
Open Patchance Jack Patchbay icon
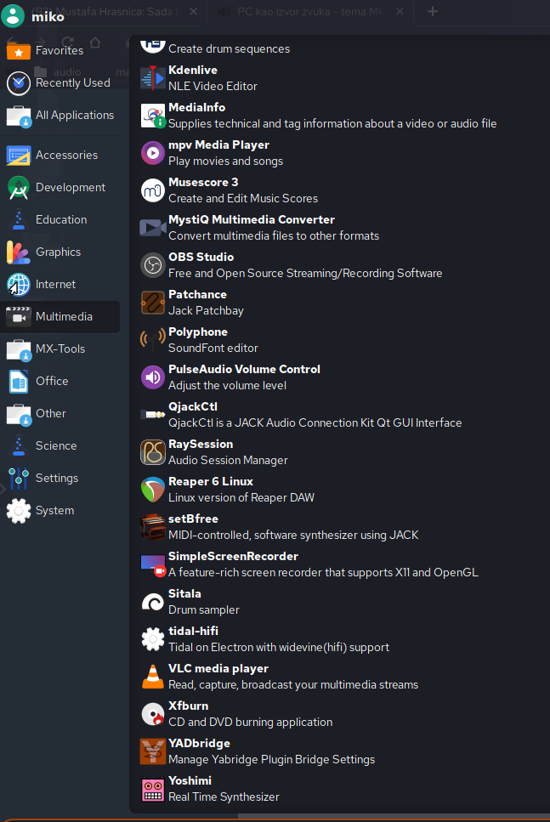(x=152, y=303)
